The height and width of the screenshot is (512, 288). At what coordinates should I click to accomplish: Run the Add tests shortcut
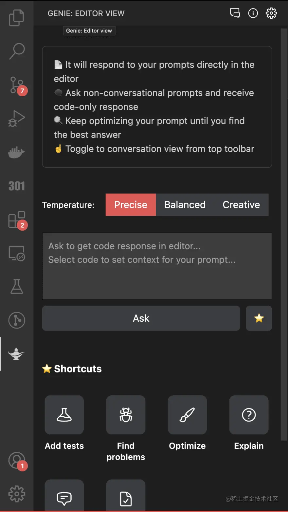[x=64, y=415]
